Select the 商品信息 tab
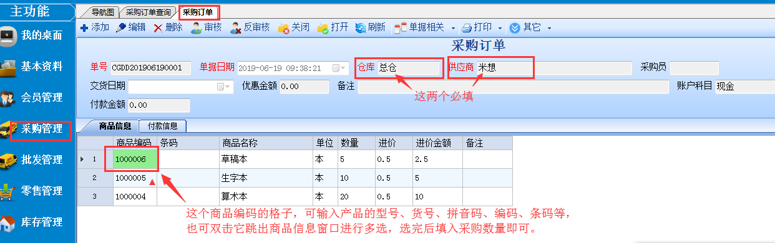775x243 pixels. coord(115,126)
